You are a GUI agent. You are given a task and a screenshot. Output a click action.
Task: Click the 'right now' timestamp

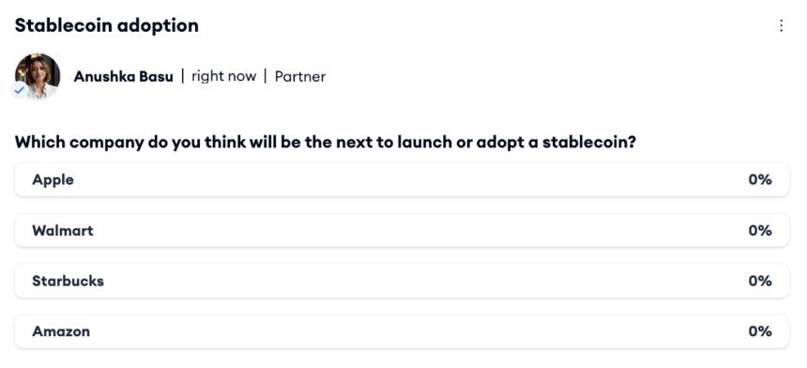point(224,77)
